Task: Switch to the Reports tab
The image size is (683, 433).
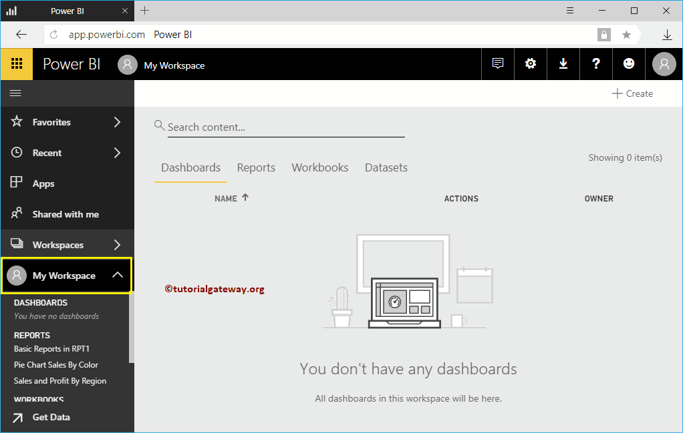Action: pos(256,168)
